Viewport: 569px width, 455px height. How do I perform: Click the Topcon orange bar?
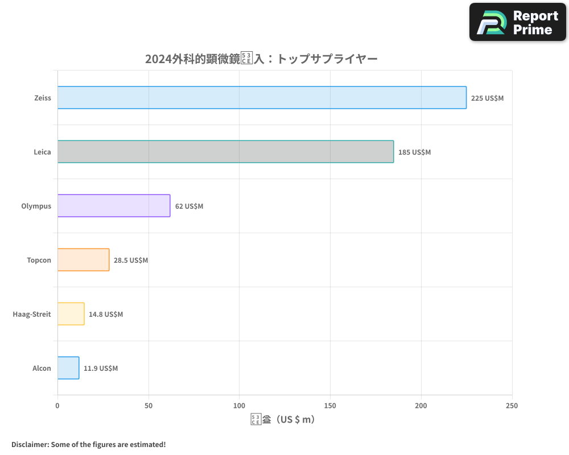coord(83,260)
